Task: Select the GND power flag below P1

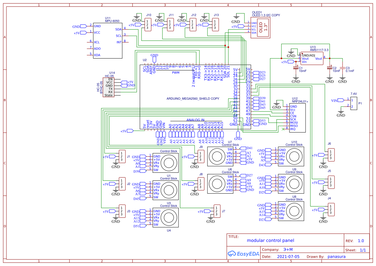Action: 342,112
